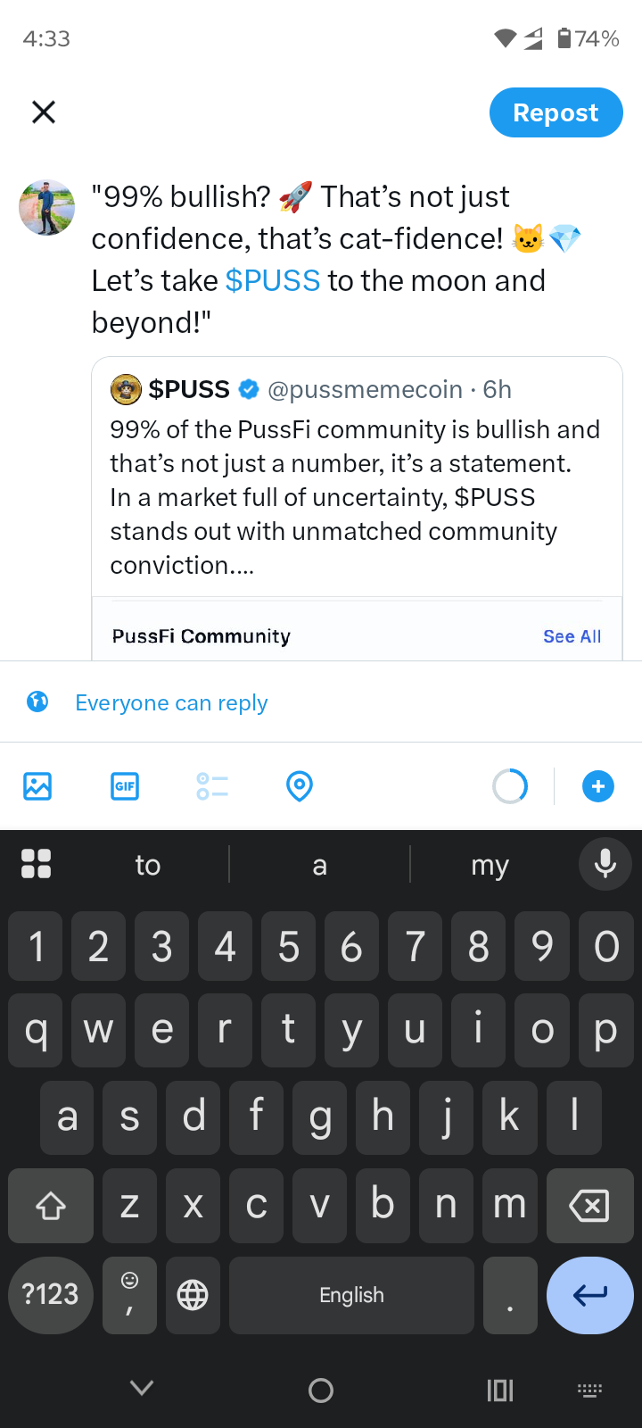Image resolution: width=642 pixels, height=1428 pixels.
Task: Tap the microphone voice input icon
Action: pyautogui.click(x=605, y=864)
